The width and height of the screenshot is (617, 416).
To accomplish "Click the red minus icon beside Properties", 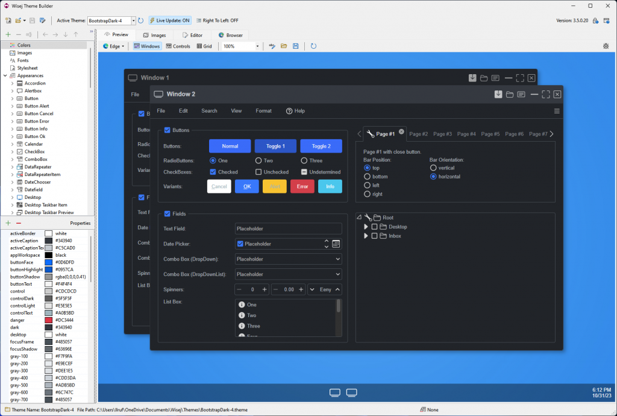I will 18,223.
